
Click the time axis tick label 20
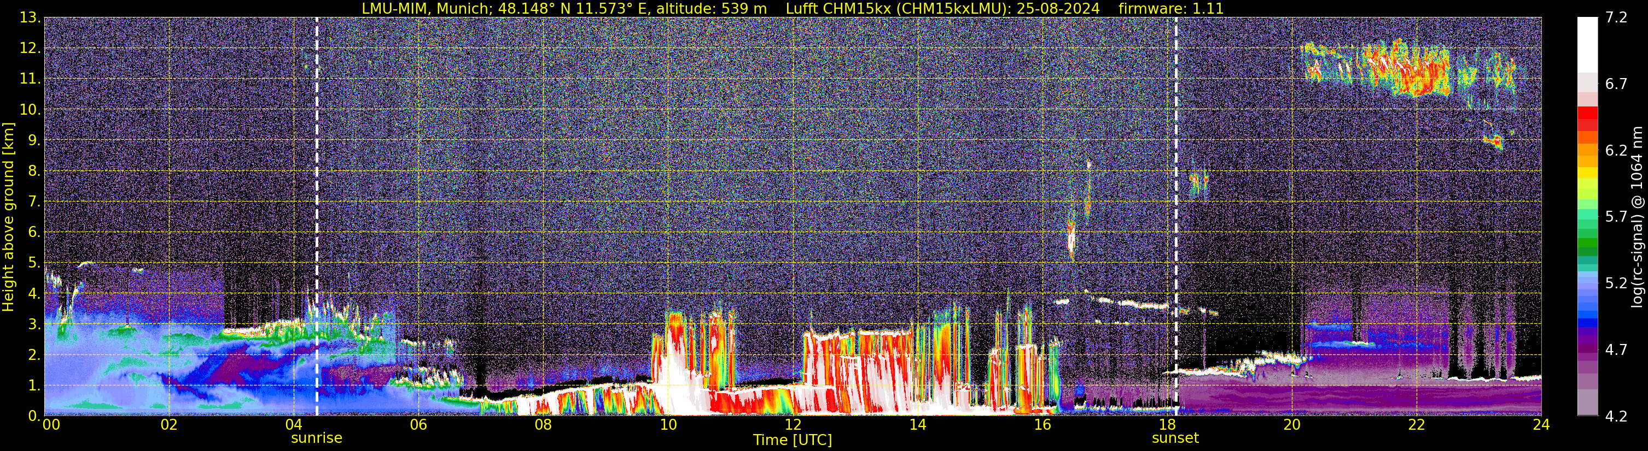click(1292, 425)
